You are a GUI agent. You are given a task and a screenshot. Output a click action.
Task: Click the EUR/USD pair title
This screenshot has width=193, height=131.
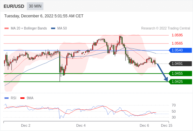[x=14, y=6]
